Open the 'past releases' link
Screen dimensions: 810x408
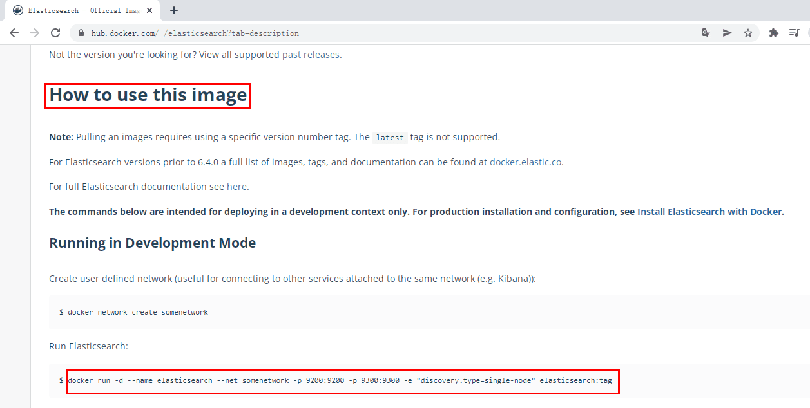pyautogui.click(x=311, y=55)
